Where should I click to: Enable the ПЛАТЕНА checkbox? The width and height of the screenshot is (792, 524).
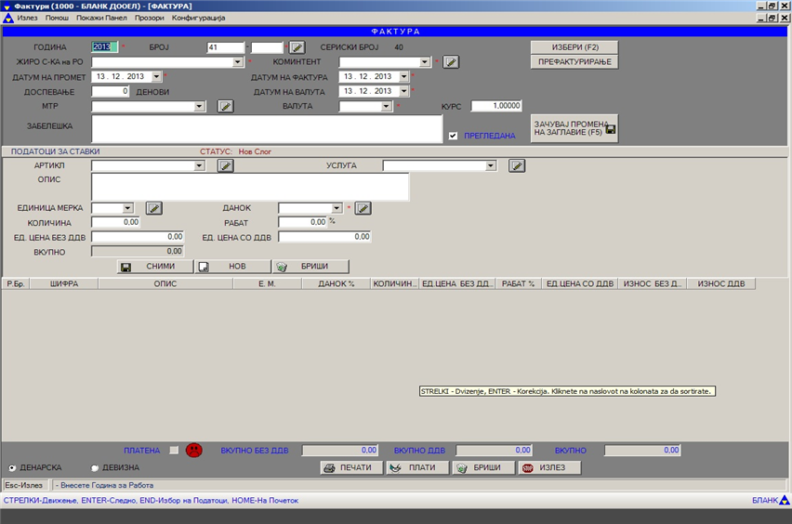(x=175, y=451)
